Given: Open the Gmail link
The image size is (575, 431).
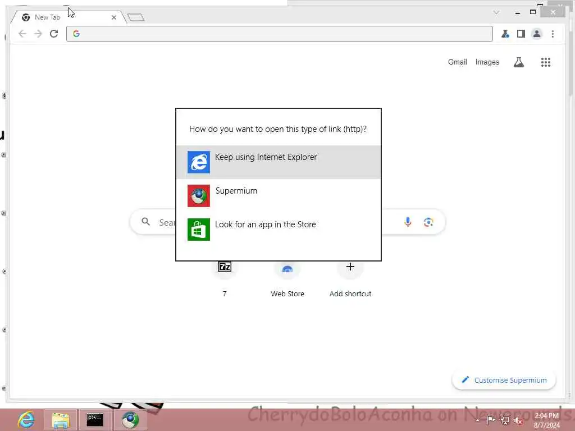Looking at the screenshot, I should coord(457,62).
